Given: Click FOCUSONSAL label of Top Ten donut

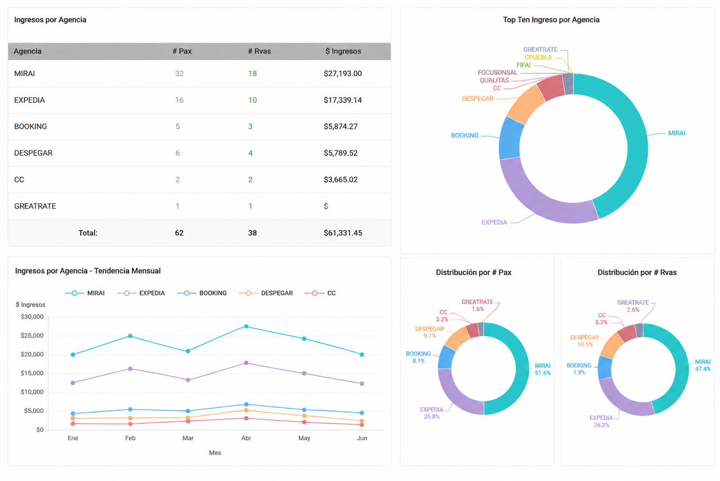Looking at the screenshot, I should click(498, 73).
